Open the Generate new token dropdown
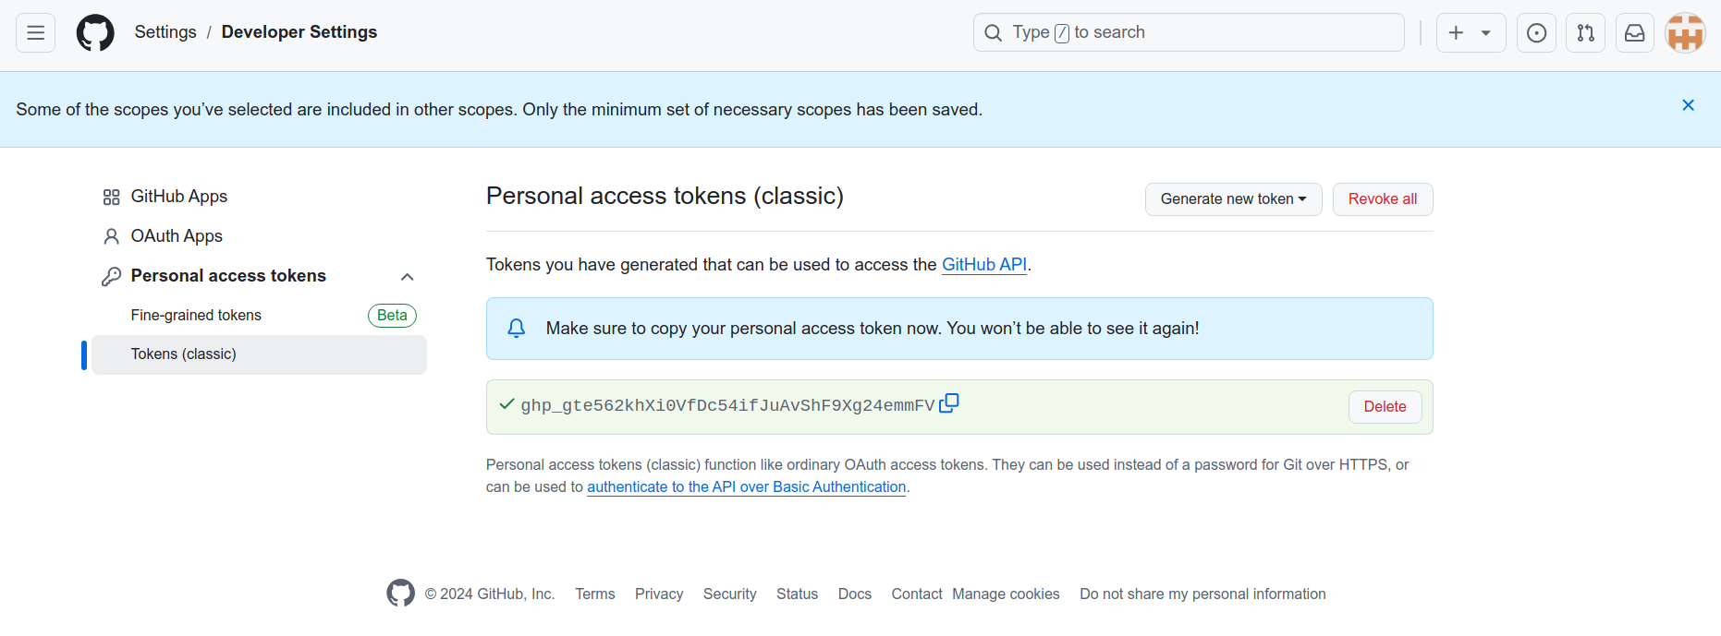Image resolution: width=1721 pixels, height=636 pixels. click(x=1233, y=199)
